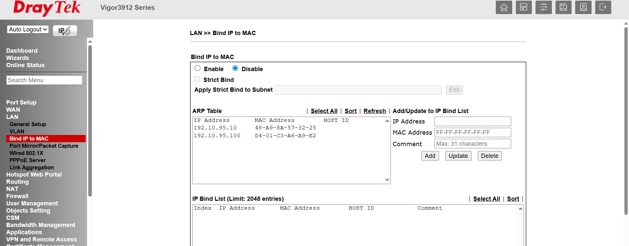The width and height of the screenshot is (629, 246).
Task: Open the Auto Logout dropdown
Action: (28, 29)
